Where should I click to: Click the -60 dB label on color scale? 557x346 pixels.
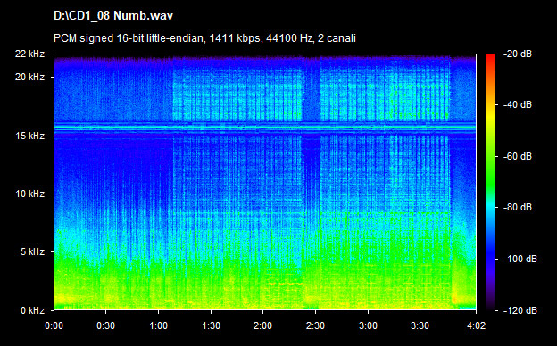[519, 156]
